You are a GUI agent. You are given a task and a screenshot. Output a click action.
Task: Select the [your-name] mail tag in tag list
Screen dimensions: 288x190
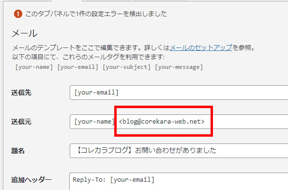(x=34, y=67)
